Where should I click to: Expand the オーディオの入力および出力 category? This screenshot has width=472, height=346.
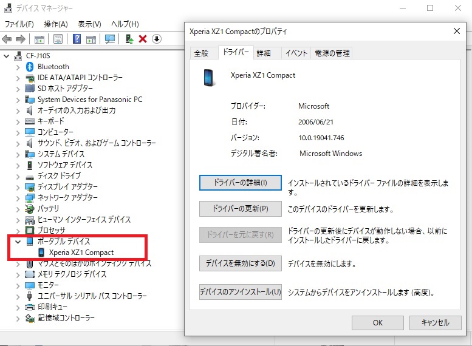pyautogui.click(x=18, y=111)
